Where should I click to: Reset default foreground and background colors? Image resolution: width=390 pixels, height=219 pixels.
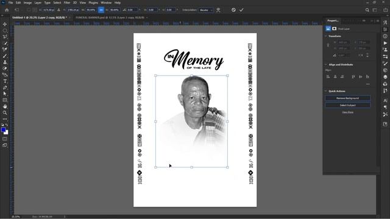[2, 125]
